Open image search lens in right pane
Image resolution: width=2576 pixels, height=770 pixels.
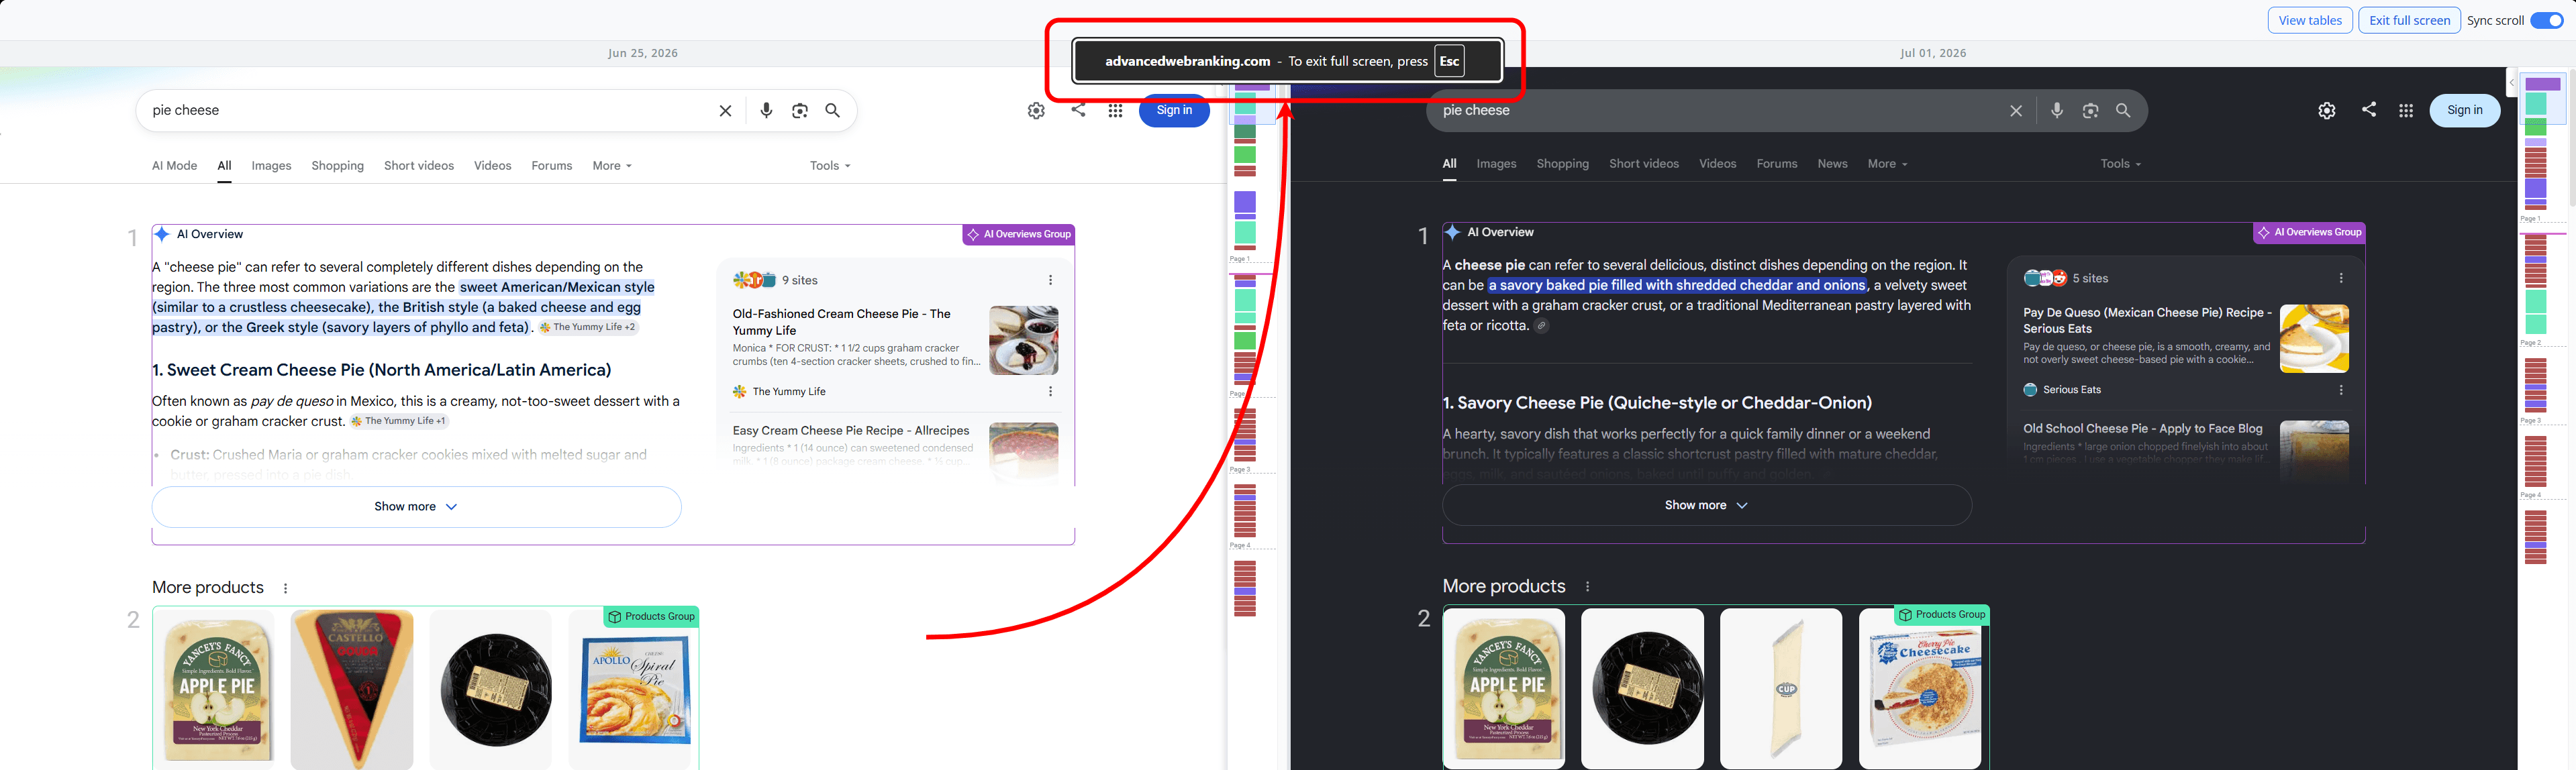pyautogui.click(x=2090, y=111)
